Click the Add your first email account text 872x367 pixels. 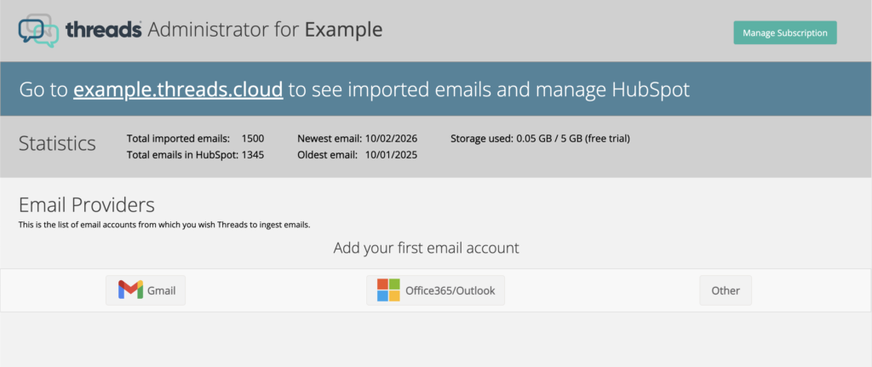click(426, 249)
